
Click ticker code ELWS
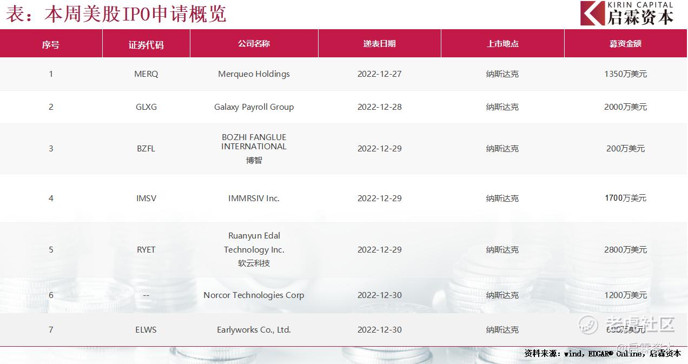146,330
